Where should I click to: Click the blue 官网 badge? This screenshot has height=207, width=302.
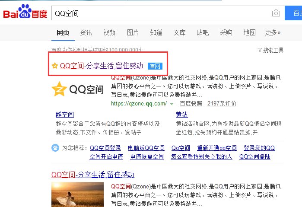(155, 66)
